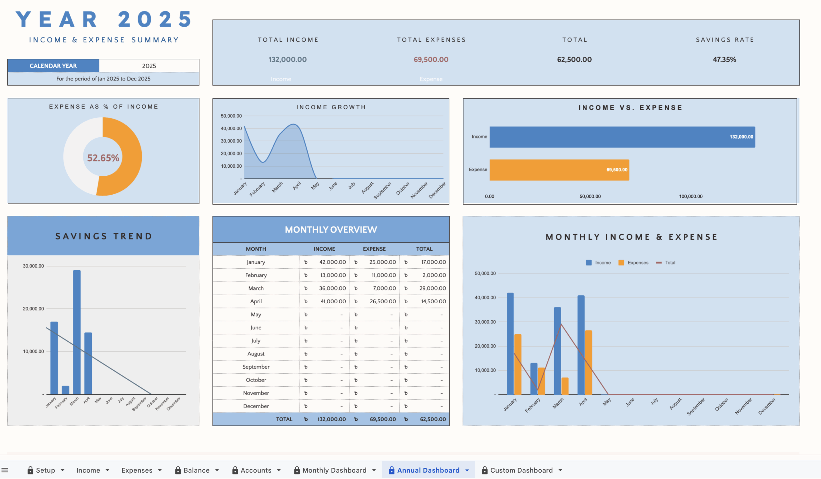The height and width of the screenshot is (479, 821).
Task: Open Custom Dashboard tab dropdown arrow
Action: [560, 470]
